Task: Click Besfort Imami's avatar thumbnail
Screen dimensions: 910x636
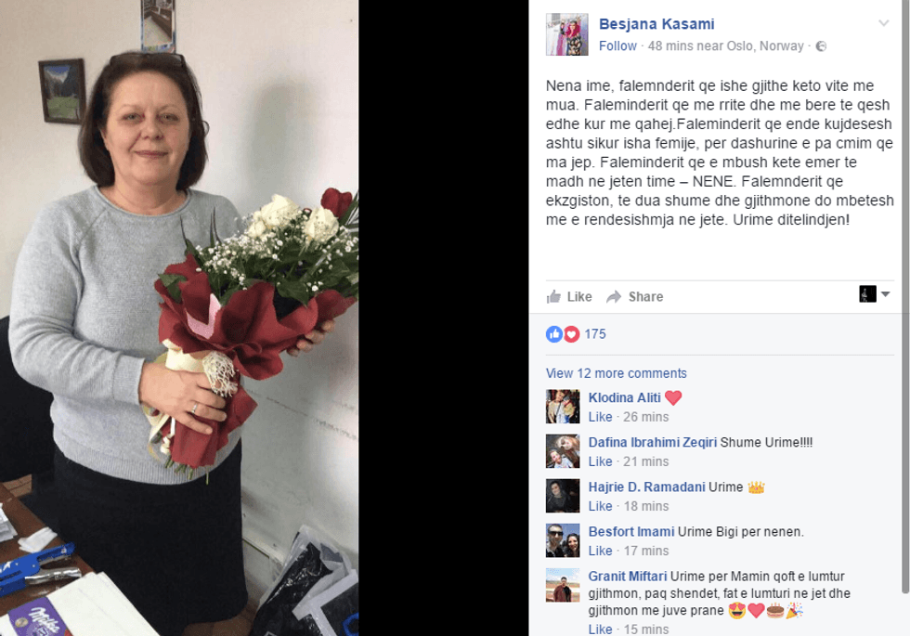Action: [563, 540]
